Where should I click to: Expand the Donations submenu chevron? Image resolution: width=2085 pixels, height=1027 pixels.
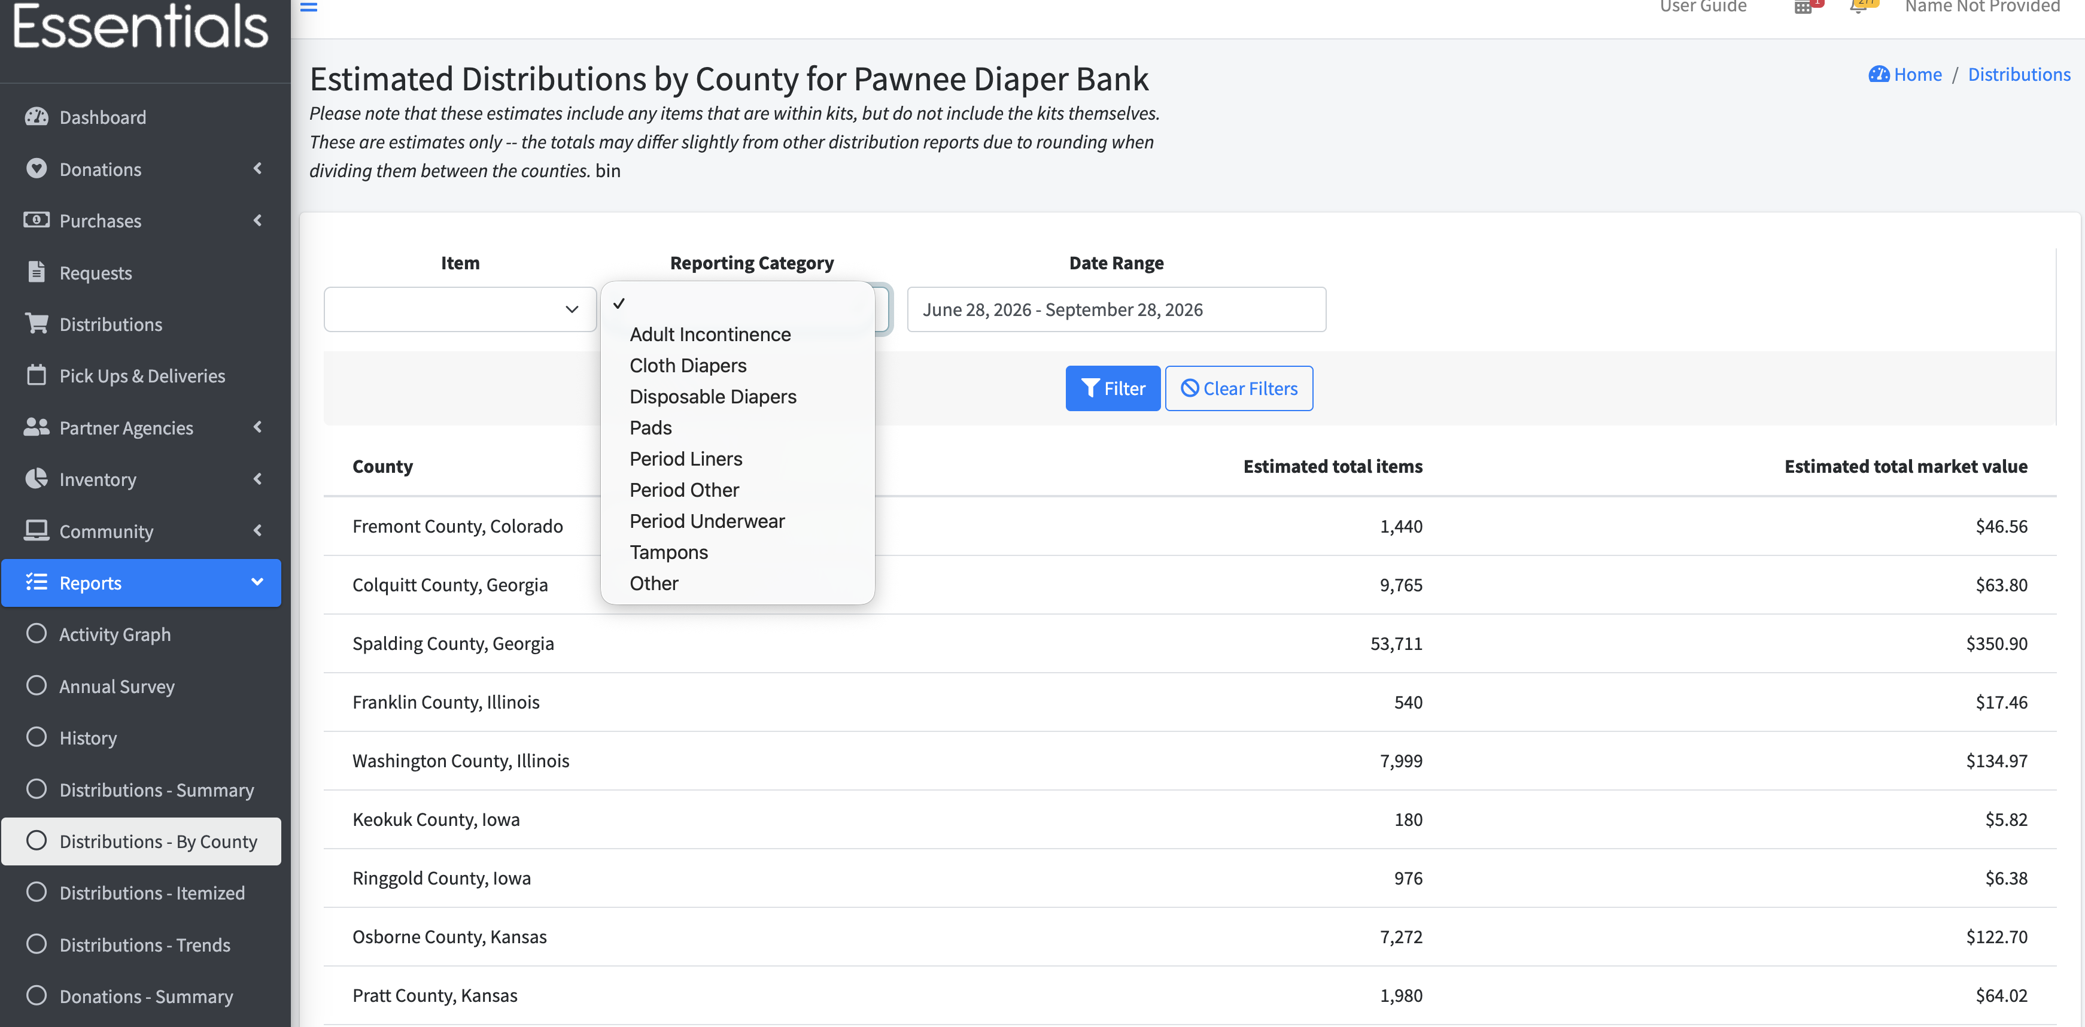coord(257,168)
